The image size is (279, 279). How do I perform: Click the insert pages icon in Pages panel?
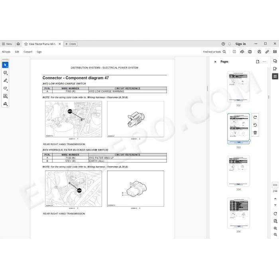tap(257, 62)
